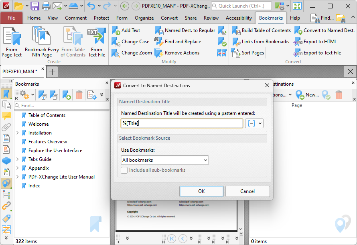Image resolution: width=357 pixels, height=245 pixels.
Task: Enable Include all sub-bookmarks checkbox
Action: pyautogui.click(x=124, y=170)
